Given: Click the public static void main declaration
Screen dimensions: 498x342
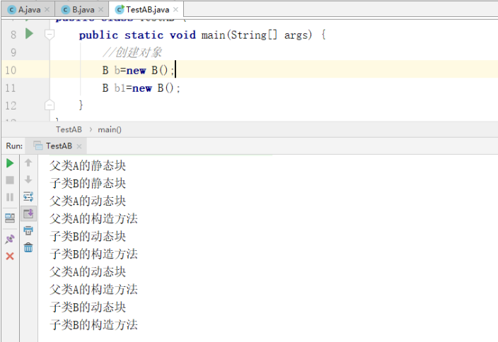Looking at the screenshot, I should click(x=202, y=35).
